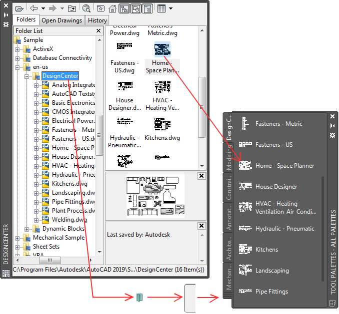Click the Back arrow in DesignCenter toolbar
This screenshot has width=339, height=314.
pyautogui.click(x=34, y=8)
